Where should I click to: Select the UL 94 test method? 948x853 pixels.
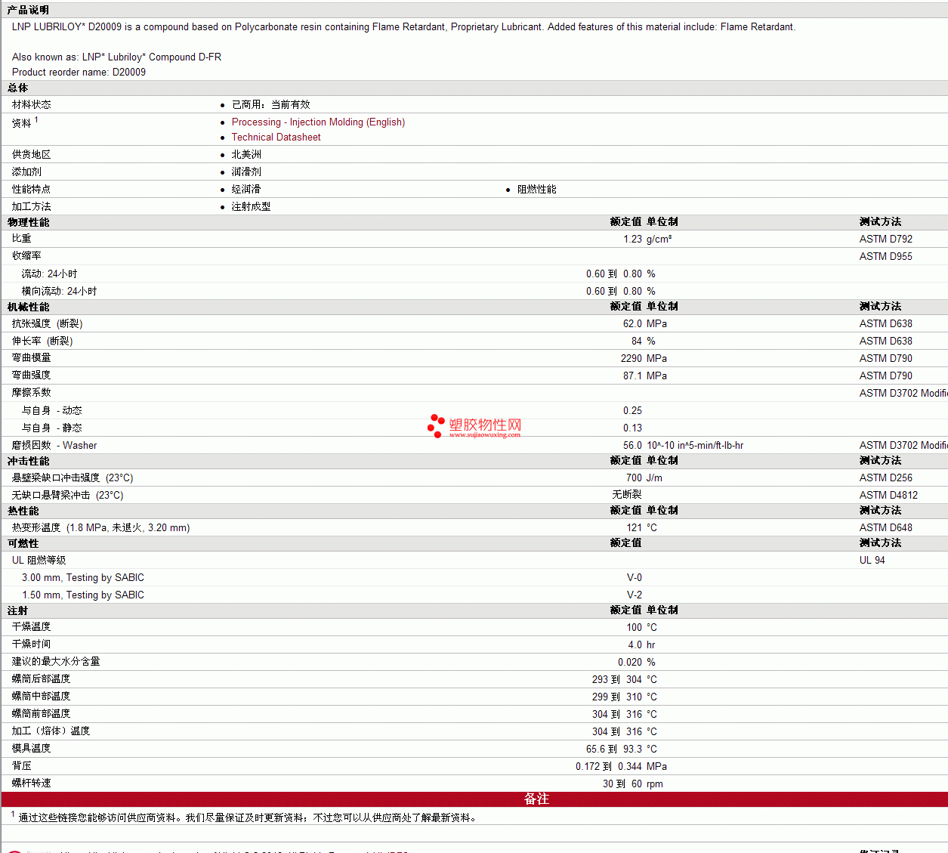[x=872, y=561]
